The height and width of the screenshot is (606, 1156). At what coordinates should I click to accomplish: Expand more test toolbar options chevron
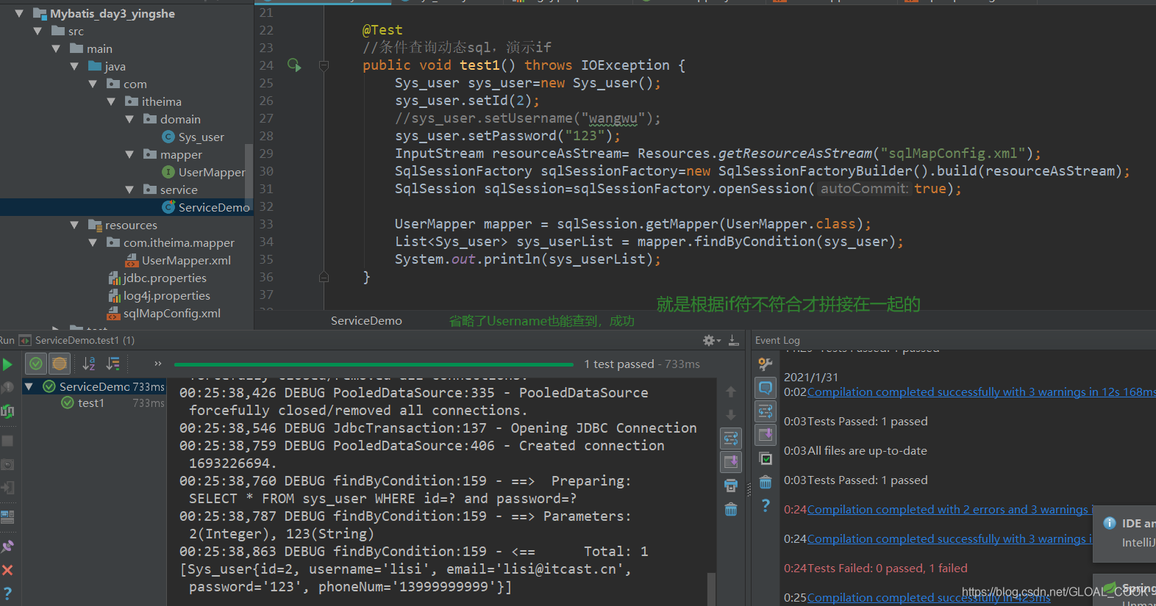click(x=157, y=364)
